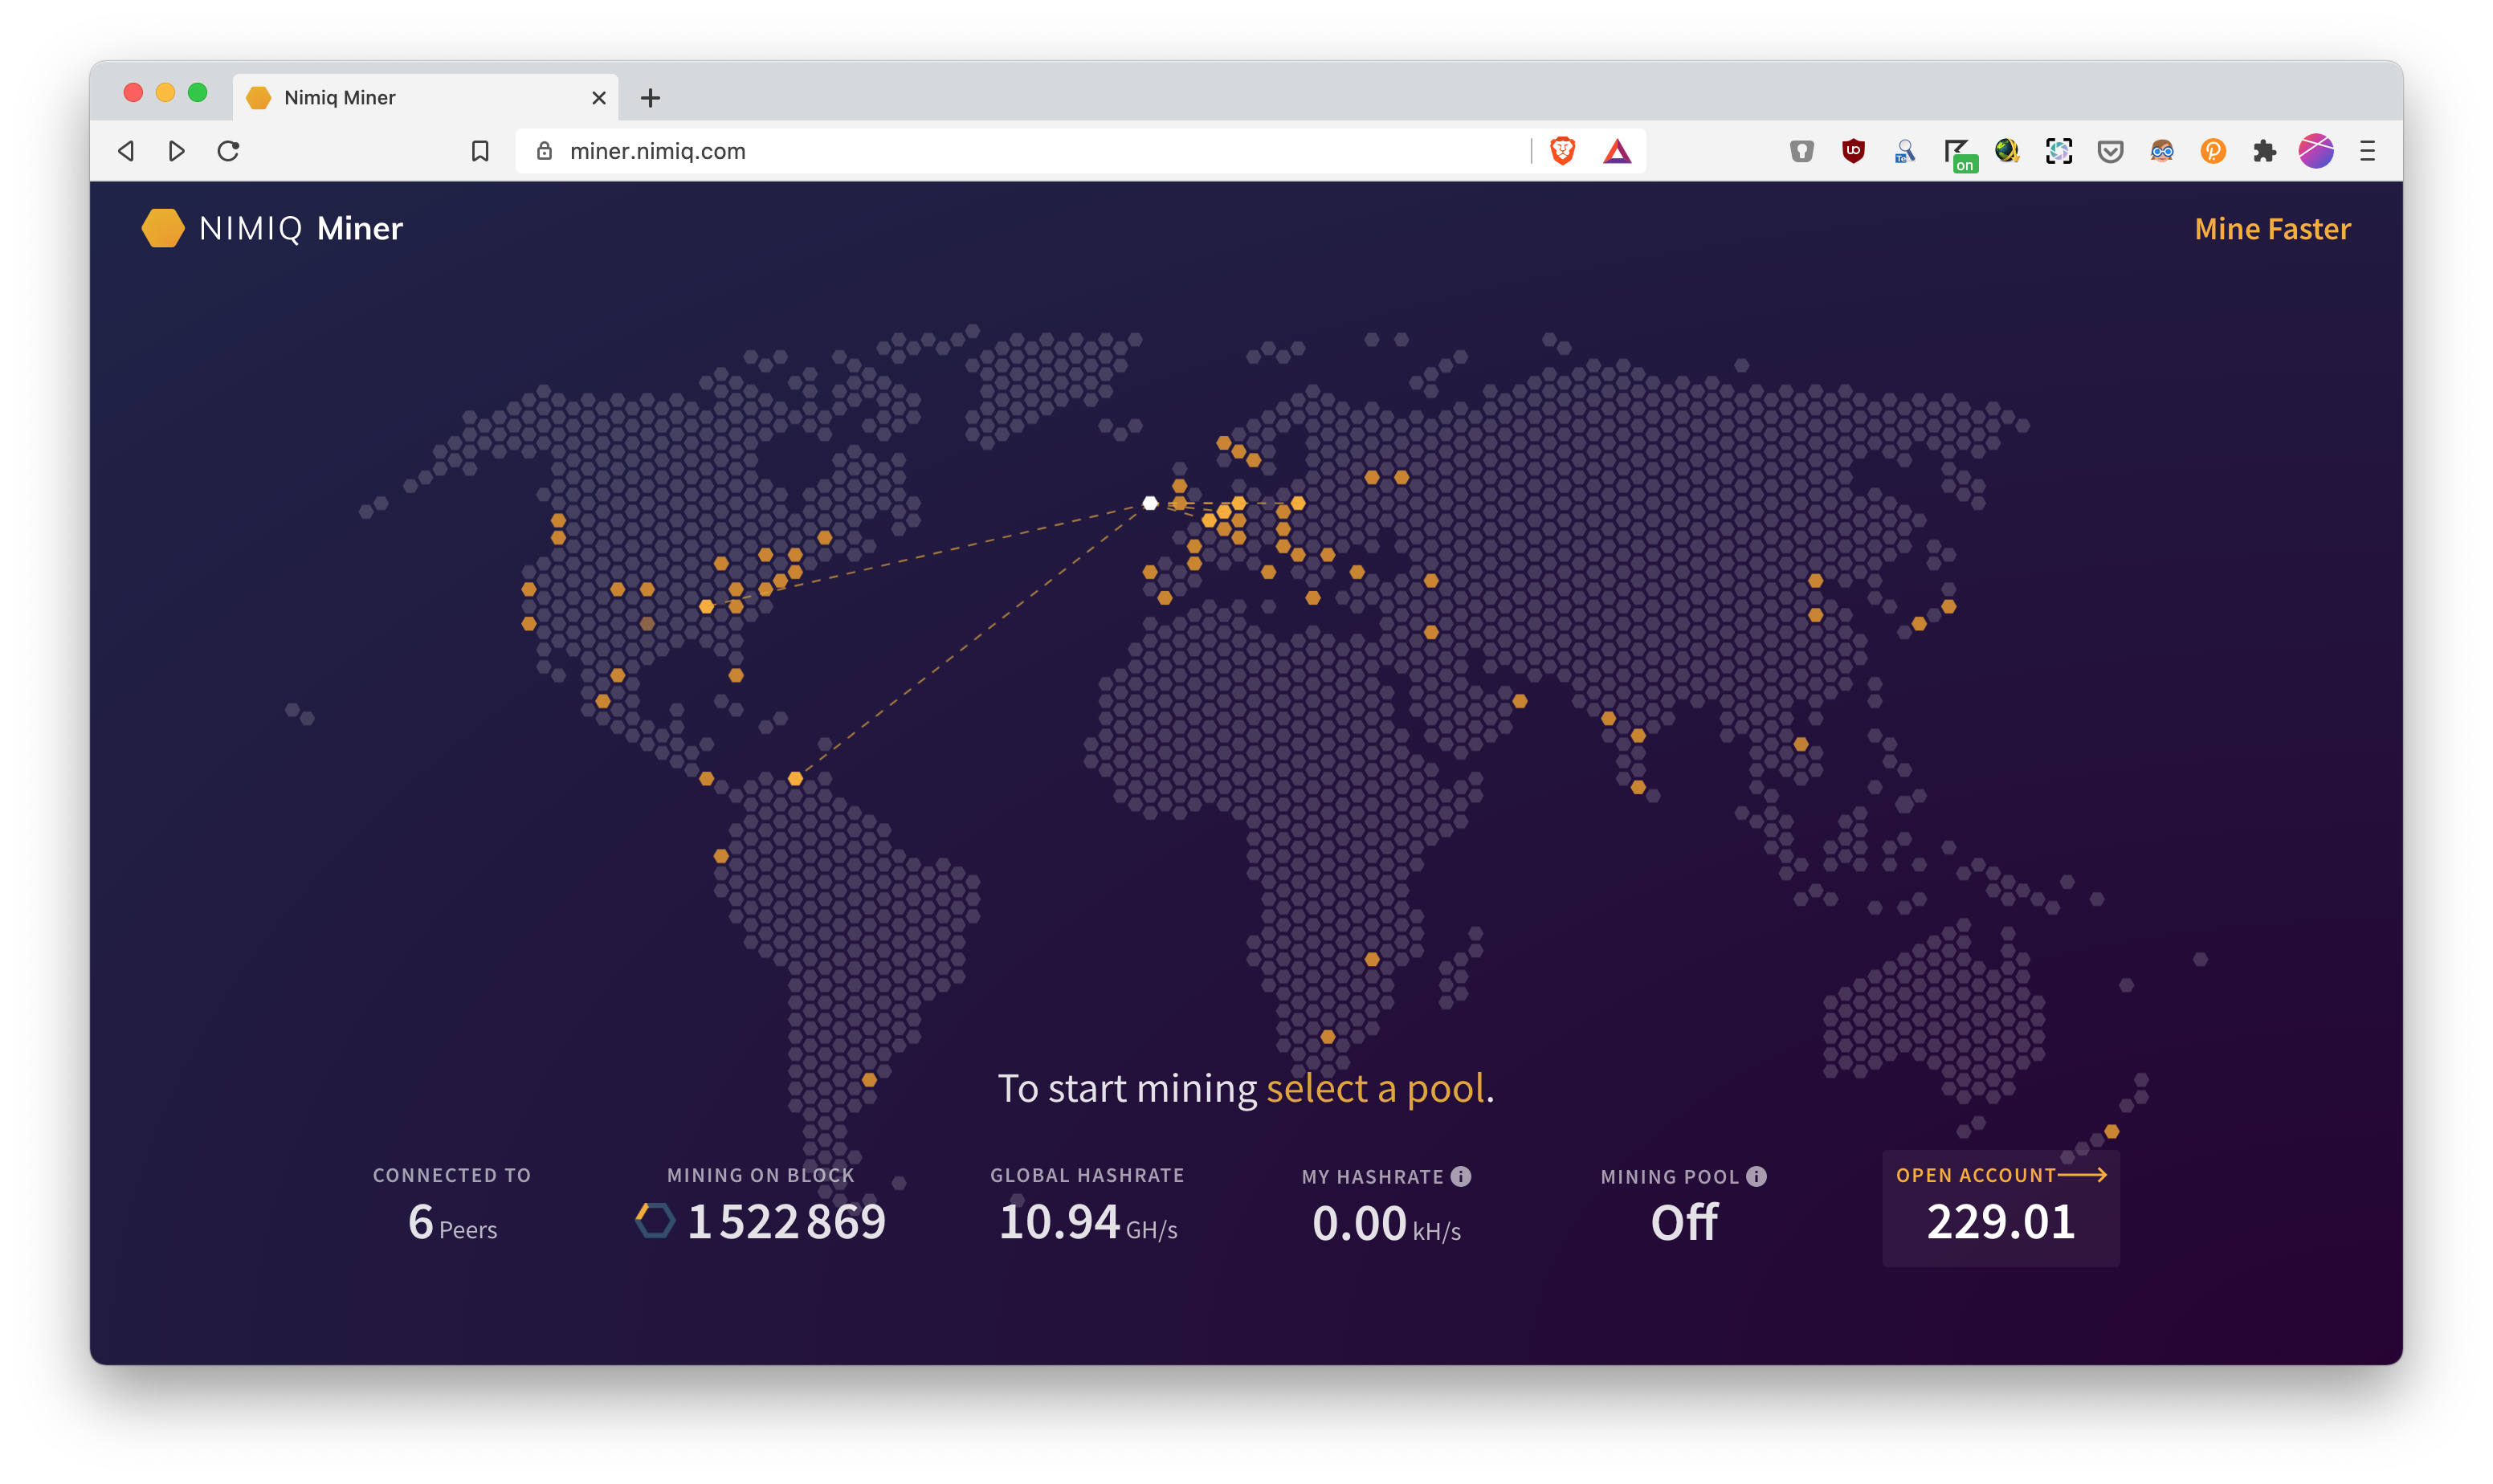This screenshot has height=1484, width=2493.
Task: Open the uBlock Origin extension
Action: tap(1853, 151)
